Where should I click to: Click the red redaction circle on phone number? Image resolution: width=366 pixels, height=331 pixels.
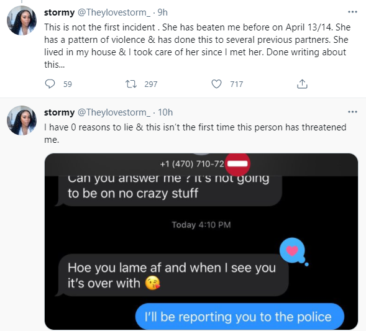(x=237, y=164)
